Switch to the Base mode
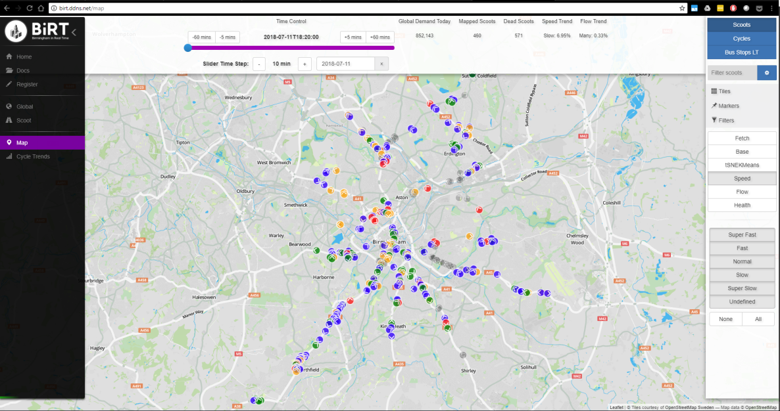This screenshot has width=780, height=411. pos(742,152)
